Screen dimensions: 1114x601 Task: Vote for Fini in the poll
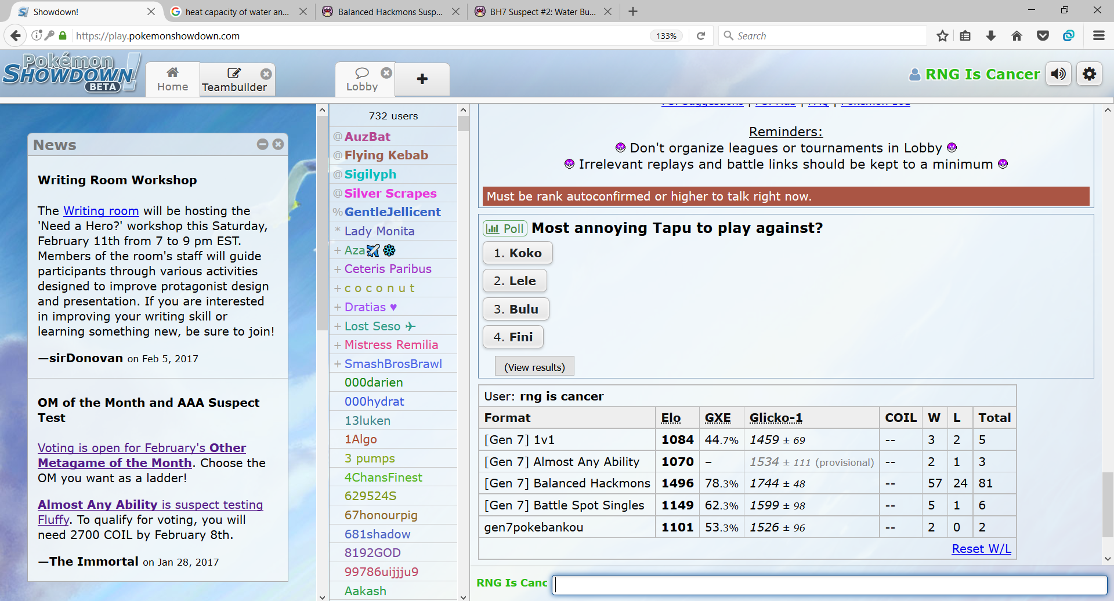(x=513, y=337)
